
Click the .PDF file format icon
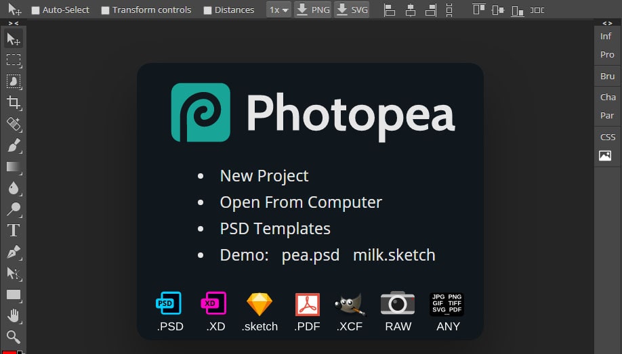click(x=308, y=305)
